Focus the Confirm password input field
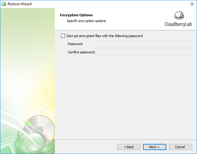This screenshot has height=154, width=197. click(x=144, y=52)
